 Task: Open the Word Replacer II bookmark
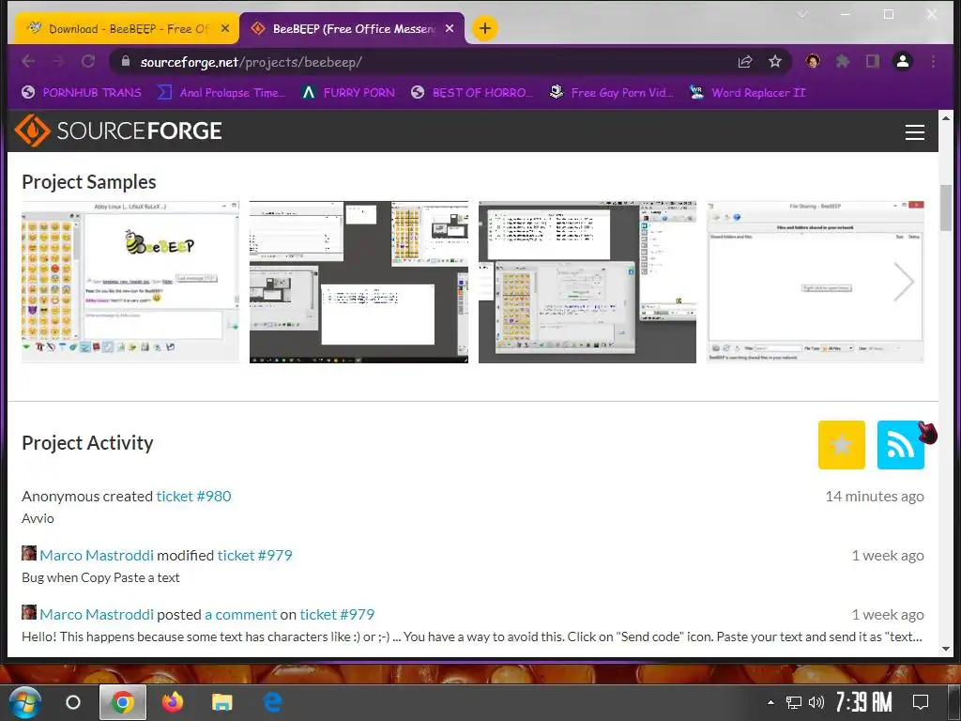[x=747, y=93]
